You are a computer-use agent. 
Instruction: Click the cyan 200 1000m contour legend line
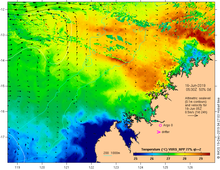tap(108, 155)
